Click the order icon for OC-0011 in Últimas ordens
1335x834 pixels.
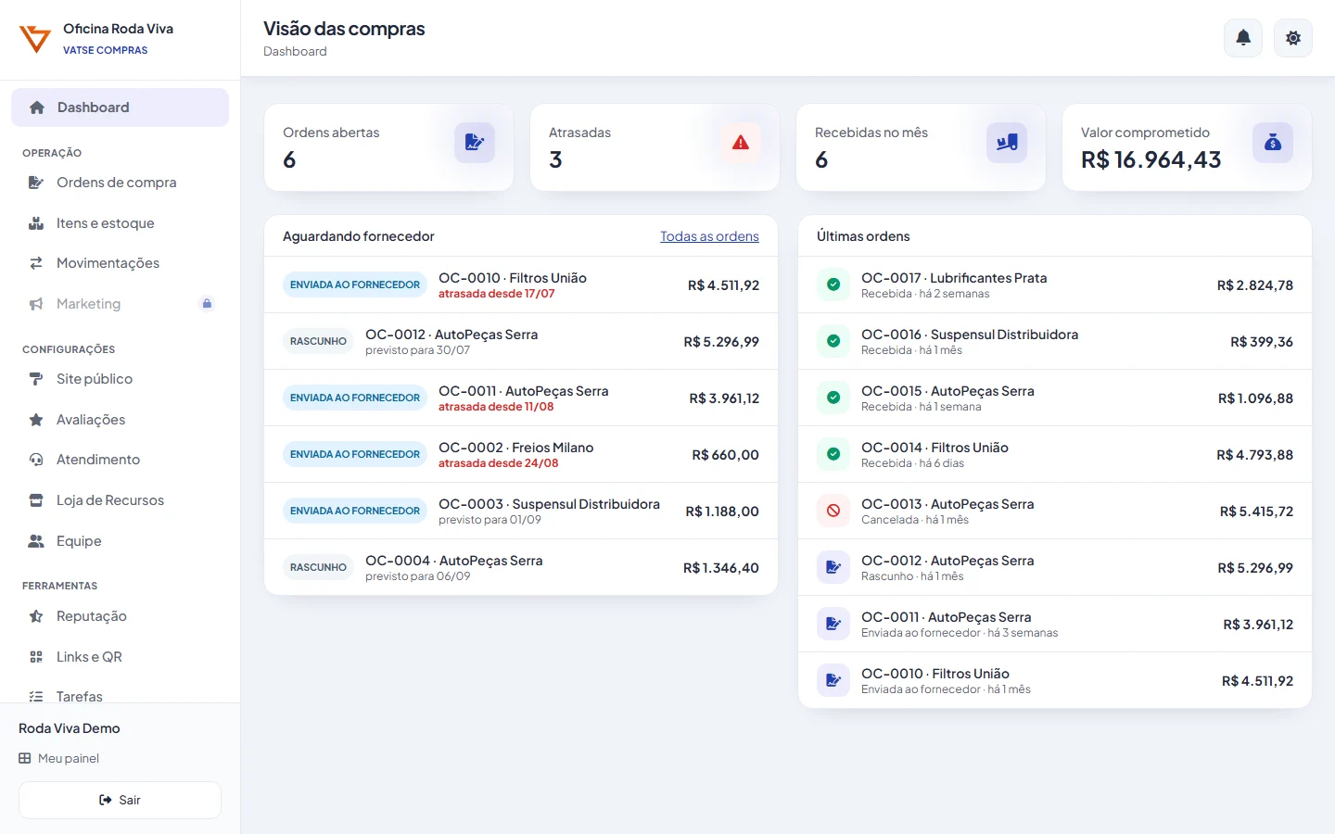coord(833,624)
